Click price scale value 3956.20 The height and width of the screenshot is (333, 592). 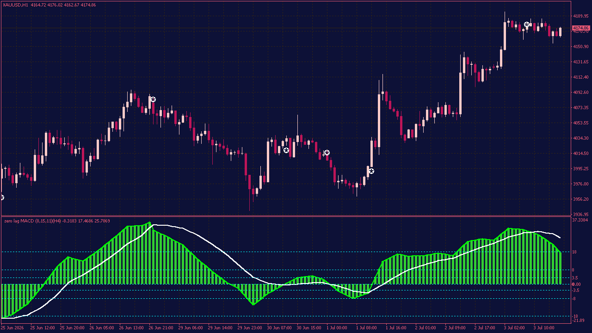click(580, 199)
